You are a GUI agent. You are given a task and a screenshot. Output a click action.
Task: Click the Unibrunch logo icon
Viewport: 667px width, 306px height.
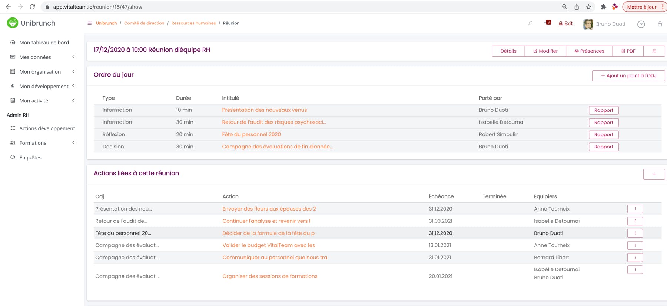pyautogui.click(x=13, y=23)
